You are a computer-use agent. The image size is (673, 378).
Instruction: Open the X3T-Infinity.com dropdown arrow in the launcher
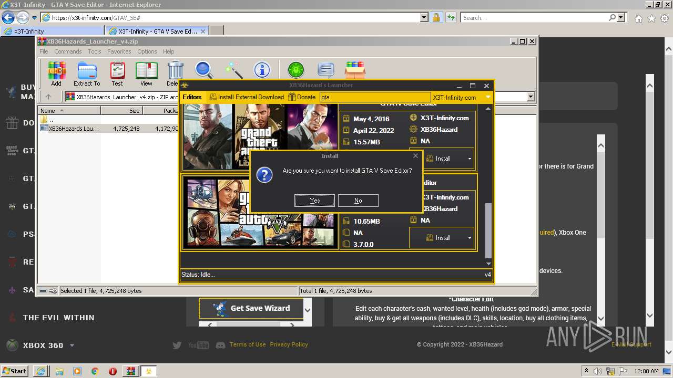coord(488,97)
